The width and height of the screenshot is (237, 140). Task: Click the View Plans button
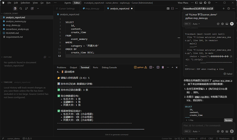coord(182,3)
